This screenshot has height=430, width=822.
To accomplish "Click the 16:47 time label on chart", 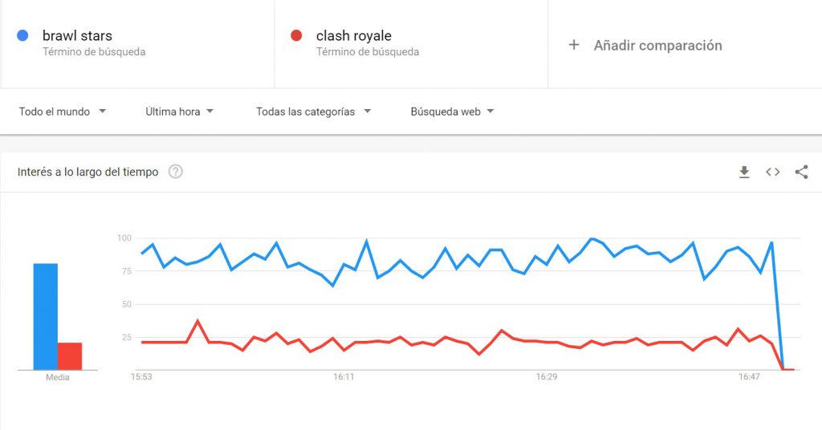I will (749, 376).
